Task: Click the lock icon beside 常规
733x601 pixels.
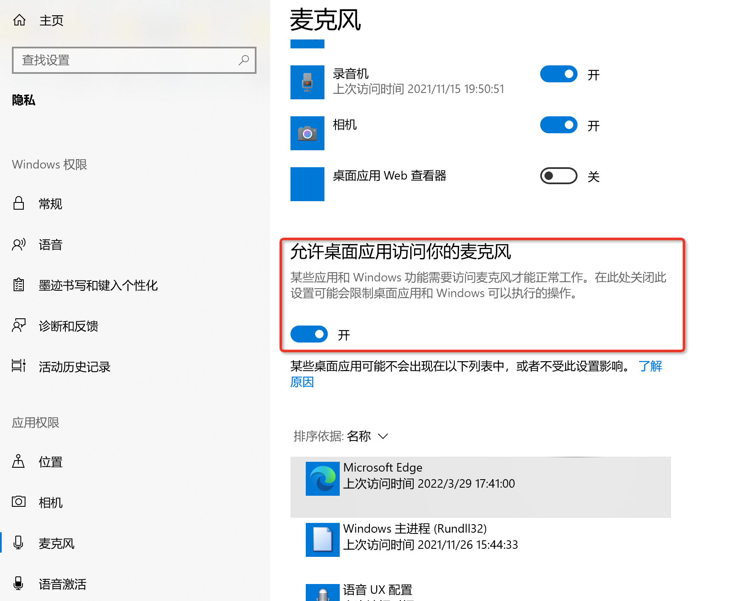Action: click(19, 203)
